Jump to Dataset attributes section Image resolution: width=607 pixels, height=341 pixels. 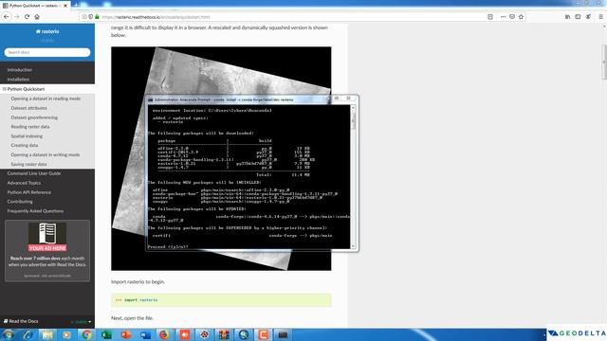29,108
